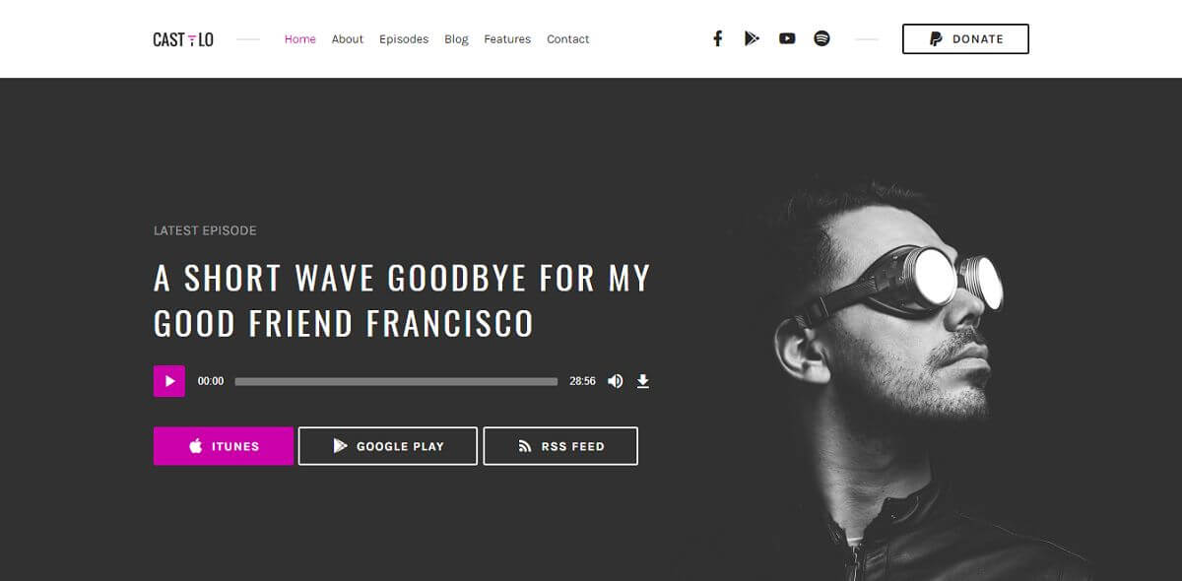Play the latest episode audio
The height and width of the screenshot is (581, 1182).
coord(169,381)
